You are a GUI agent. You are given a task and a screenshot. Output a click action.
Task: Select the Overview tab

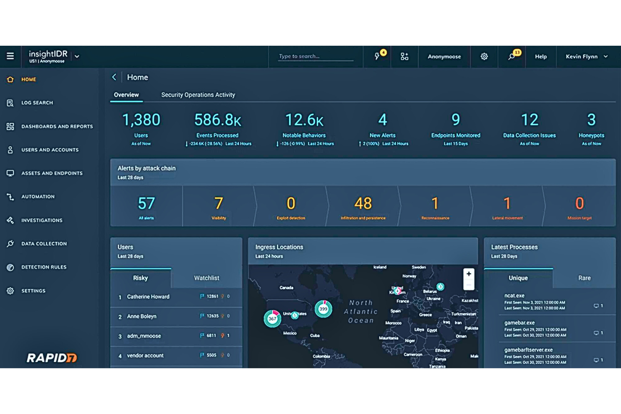click(126, 95)
